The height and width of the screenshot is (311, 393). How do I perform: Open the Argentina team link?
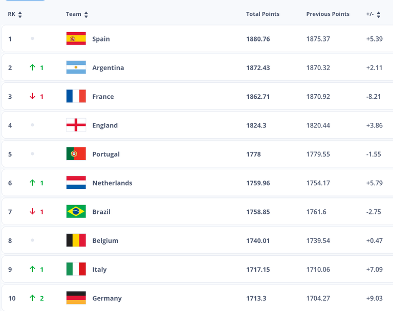(108, 68)
